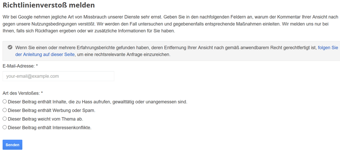
Task: Click the "Art des Verstoßes:" label
Action: click(21, 93)
